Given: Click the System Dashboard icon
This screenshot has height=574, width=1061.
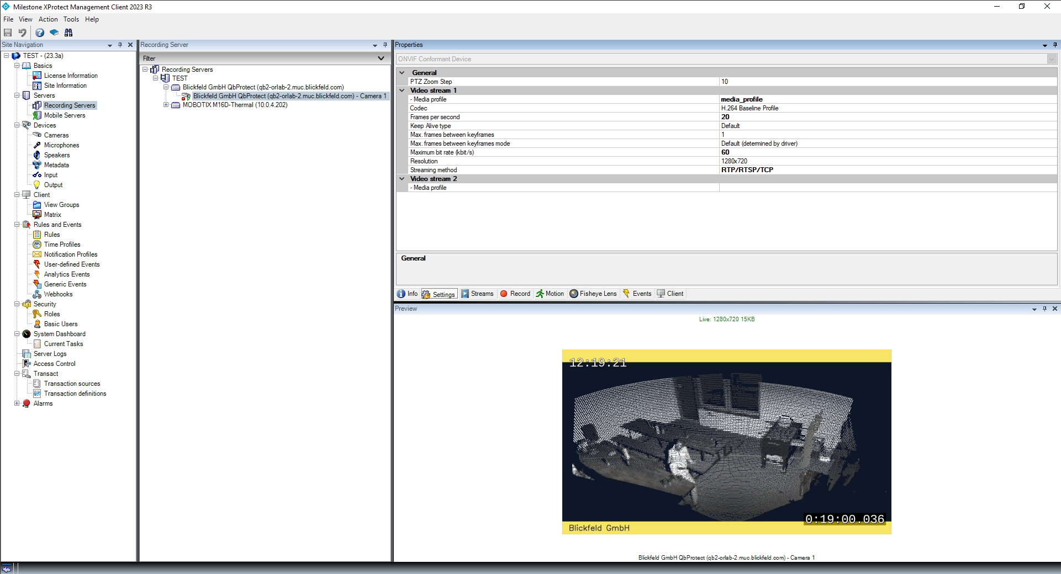Looking at the screenshot, I should point(27,334).
